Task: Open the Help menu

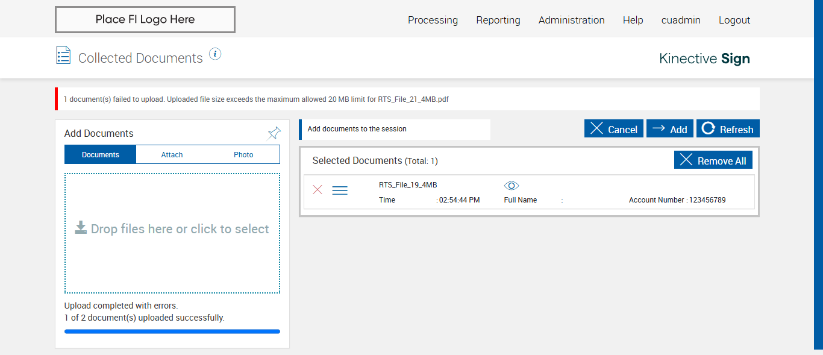Action: coord(633,20)
